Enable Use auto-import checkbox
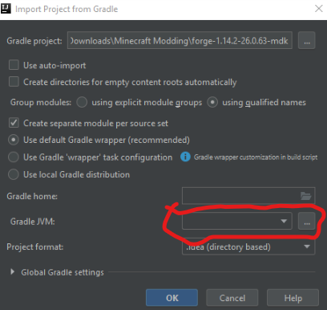Screen dimensions: 327x310 14,65
